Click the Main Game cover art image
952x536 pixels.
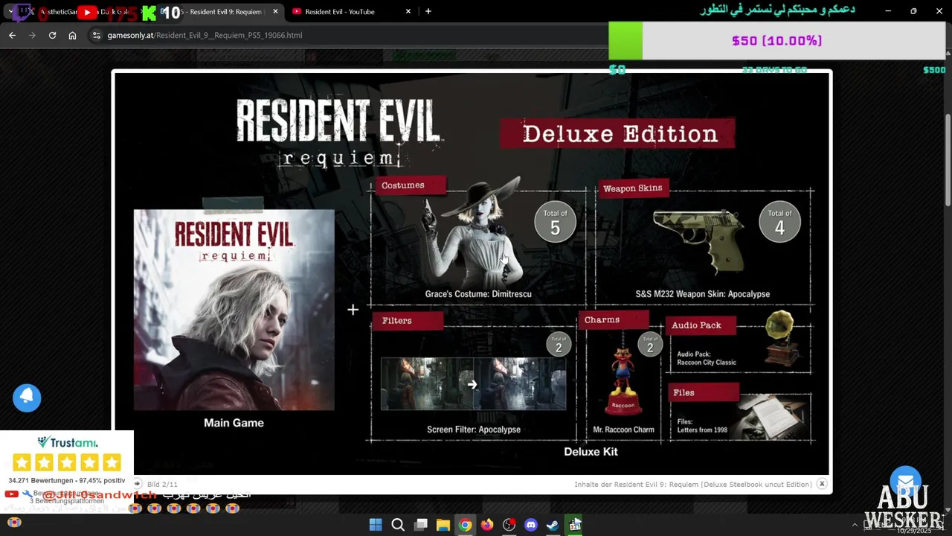234,310
